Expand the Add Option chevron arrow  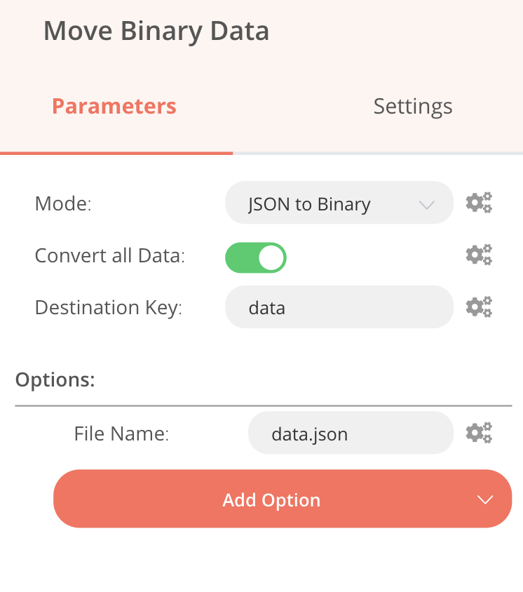point(485,499)
